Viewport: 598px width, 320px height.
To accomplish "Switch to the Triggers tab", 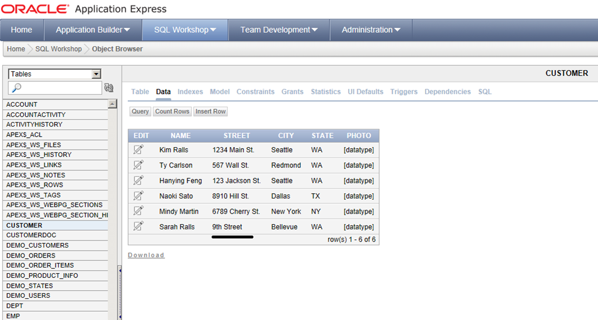I will point(404,92).
